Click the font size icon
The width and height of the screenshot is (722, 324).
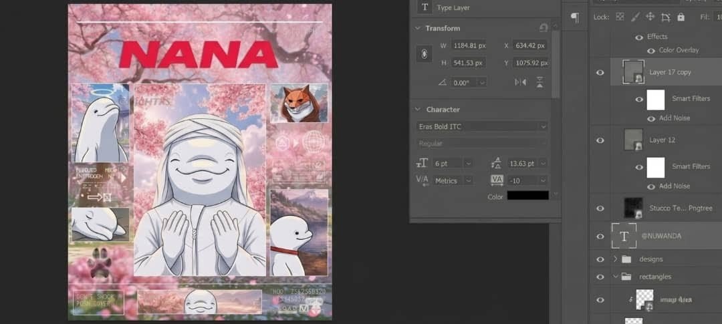point(422,163)
